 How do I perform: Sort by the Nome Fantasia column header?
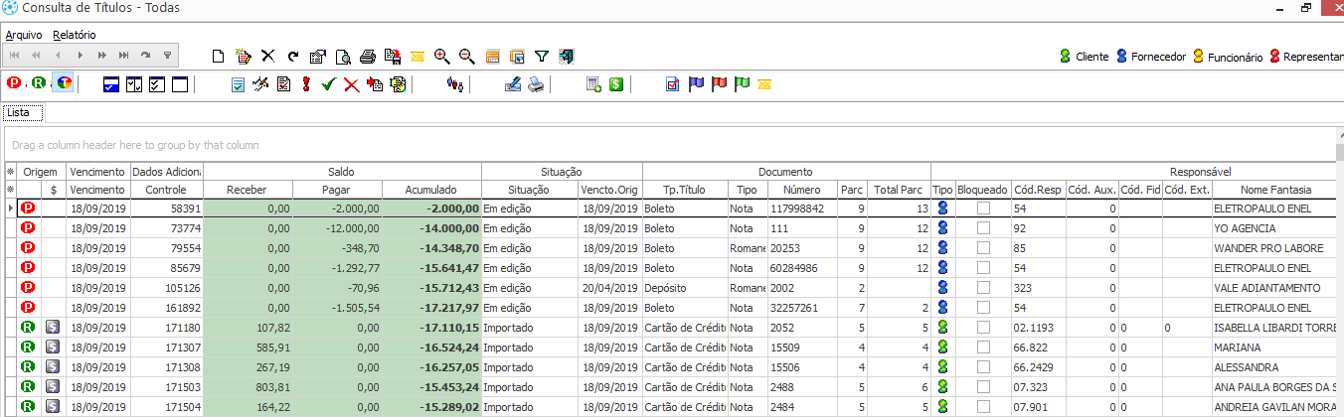coord(1276,190)
